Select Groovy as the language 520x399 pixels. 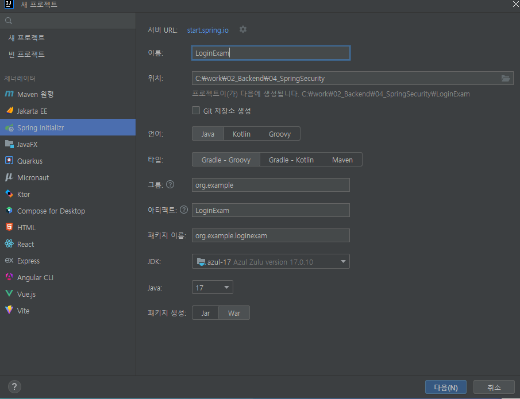coord(280,134)
